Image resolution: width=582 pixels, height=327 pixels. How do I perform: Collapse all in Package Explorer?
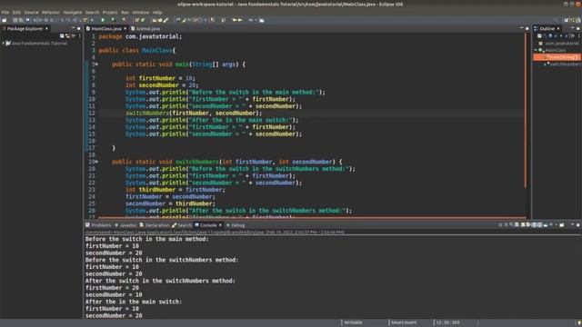[62, 36]
